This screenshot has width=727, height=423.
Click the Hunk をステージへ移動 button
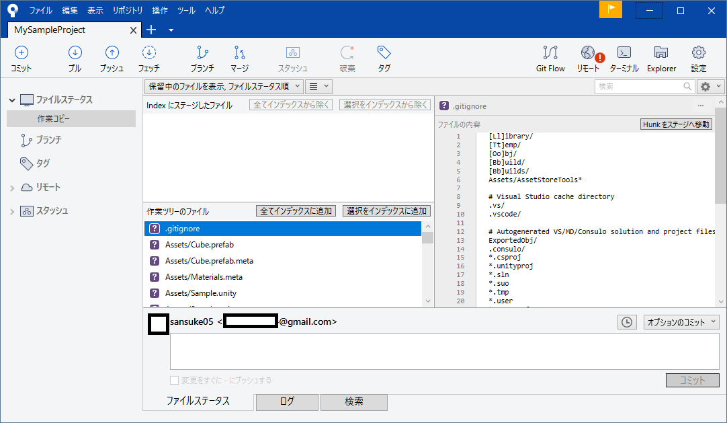(676, 124)
